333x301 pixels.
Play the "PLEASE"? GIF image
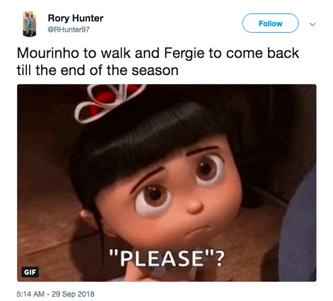166,183
